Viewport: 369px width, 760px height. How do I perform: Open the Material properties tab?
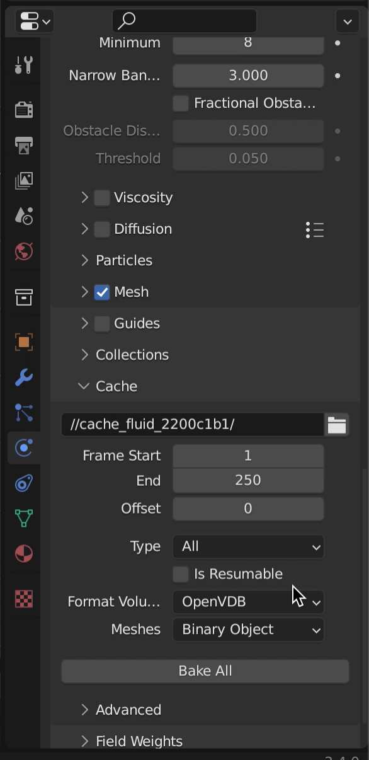24,554
